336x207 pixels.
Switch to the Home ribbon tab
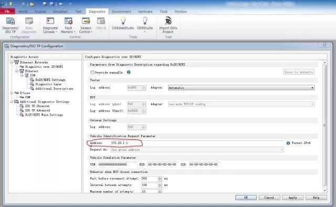click(23, 12)
